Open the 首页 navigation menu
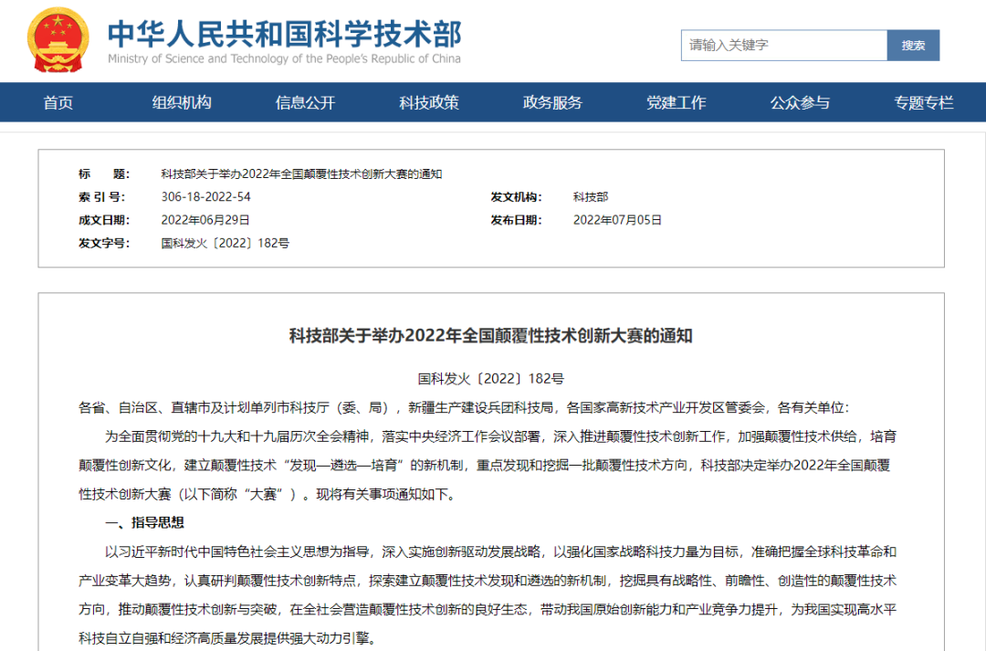 coord(58,102)
